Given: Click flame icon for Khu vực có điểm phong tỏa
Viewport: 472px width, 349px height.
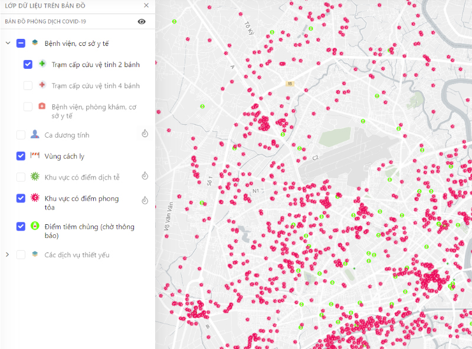Looking at the screenshot, I should click(145, 200).
